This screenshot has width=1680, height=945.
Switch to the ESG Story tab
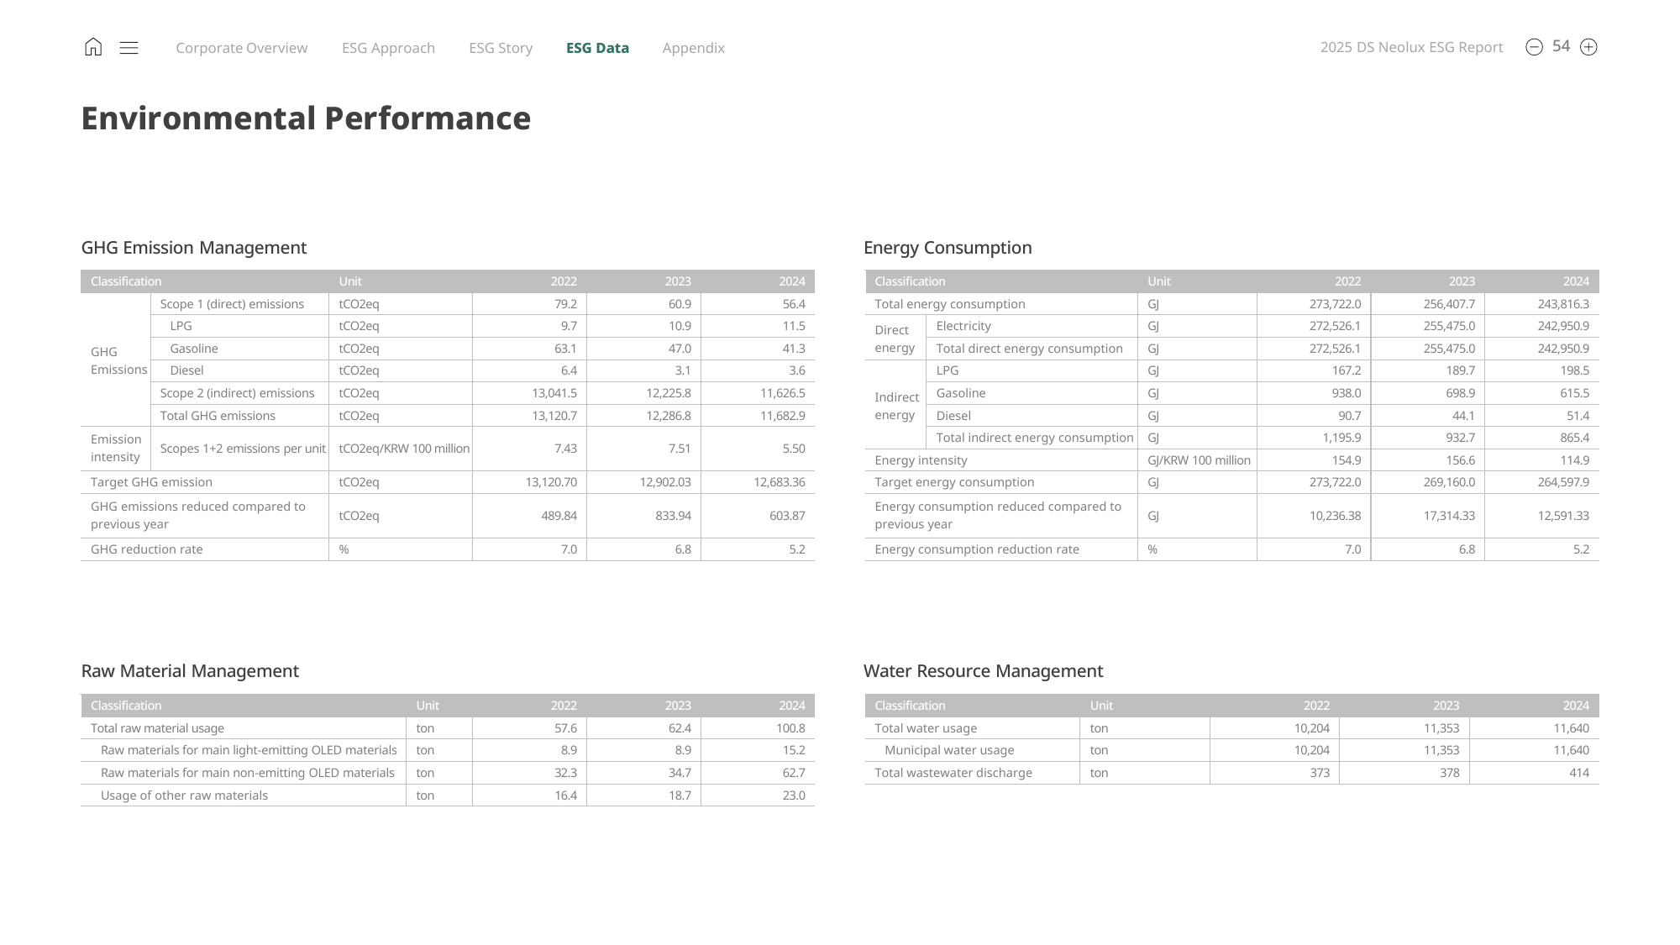(x=501, y=48)
